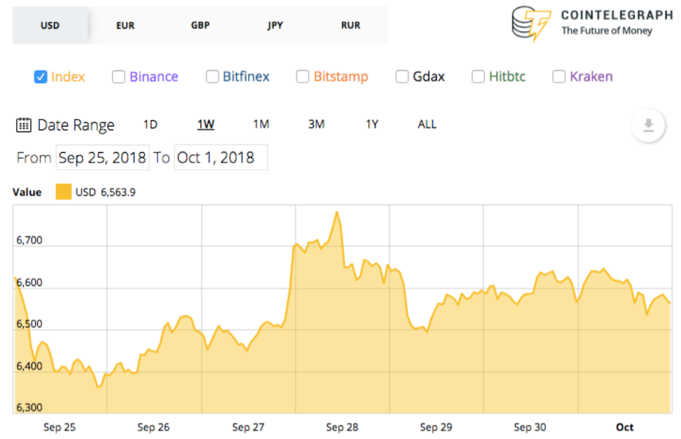The width and height of the screenshot is (681, 439).
Task: Click the calendar icon beside Date Range
Action: coord(23,125)
